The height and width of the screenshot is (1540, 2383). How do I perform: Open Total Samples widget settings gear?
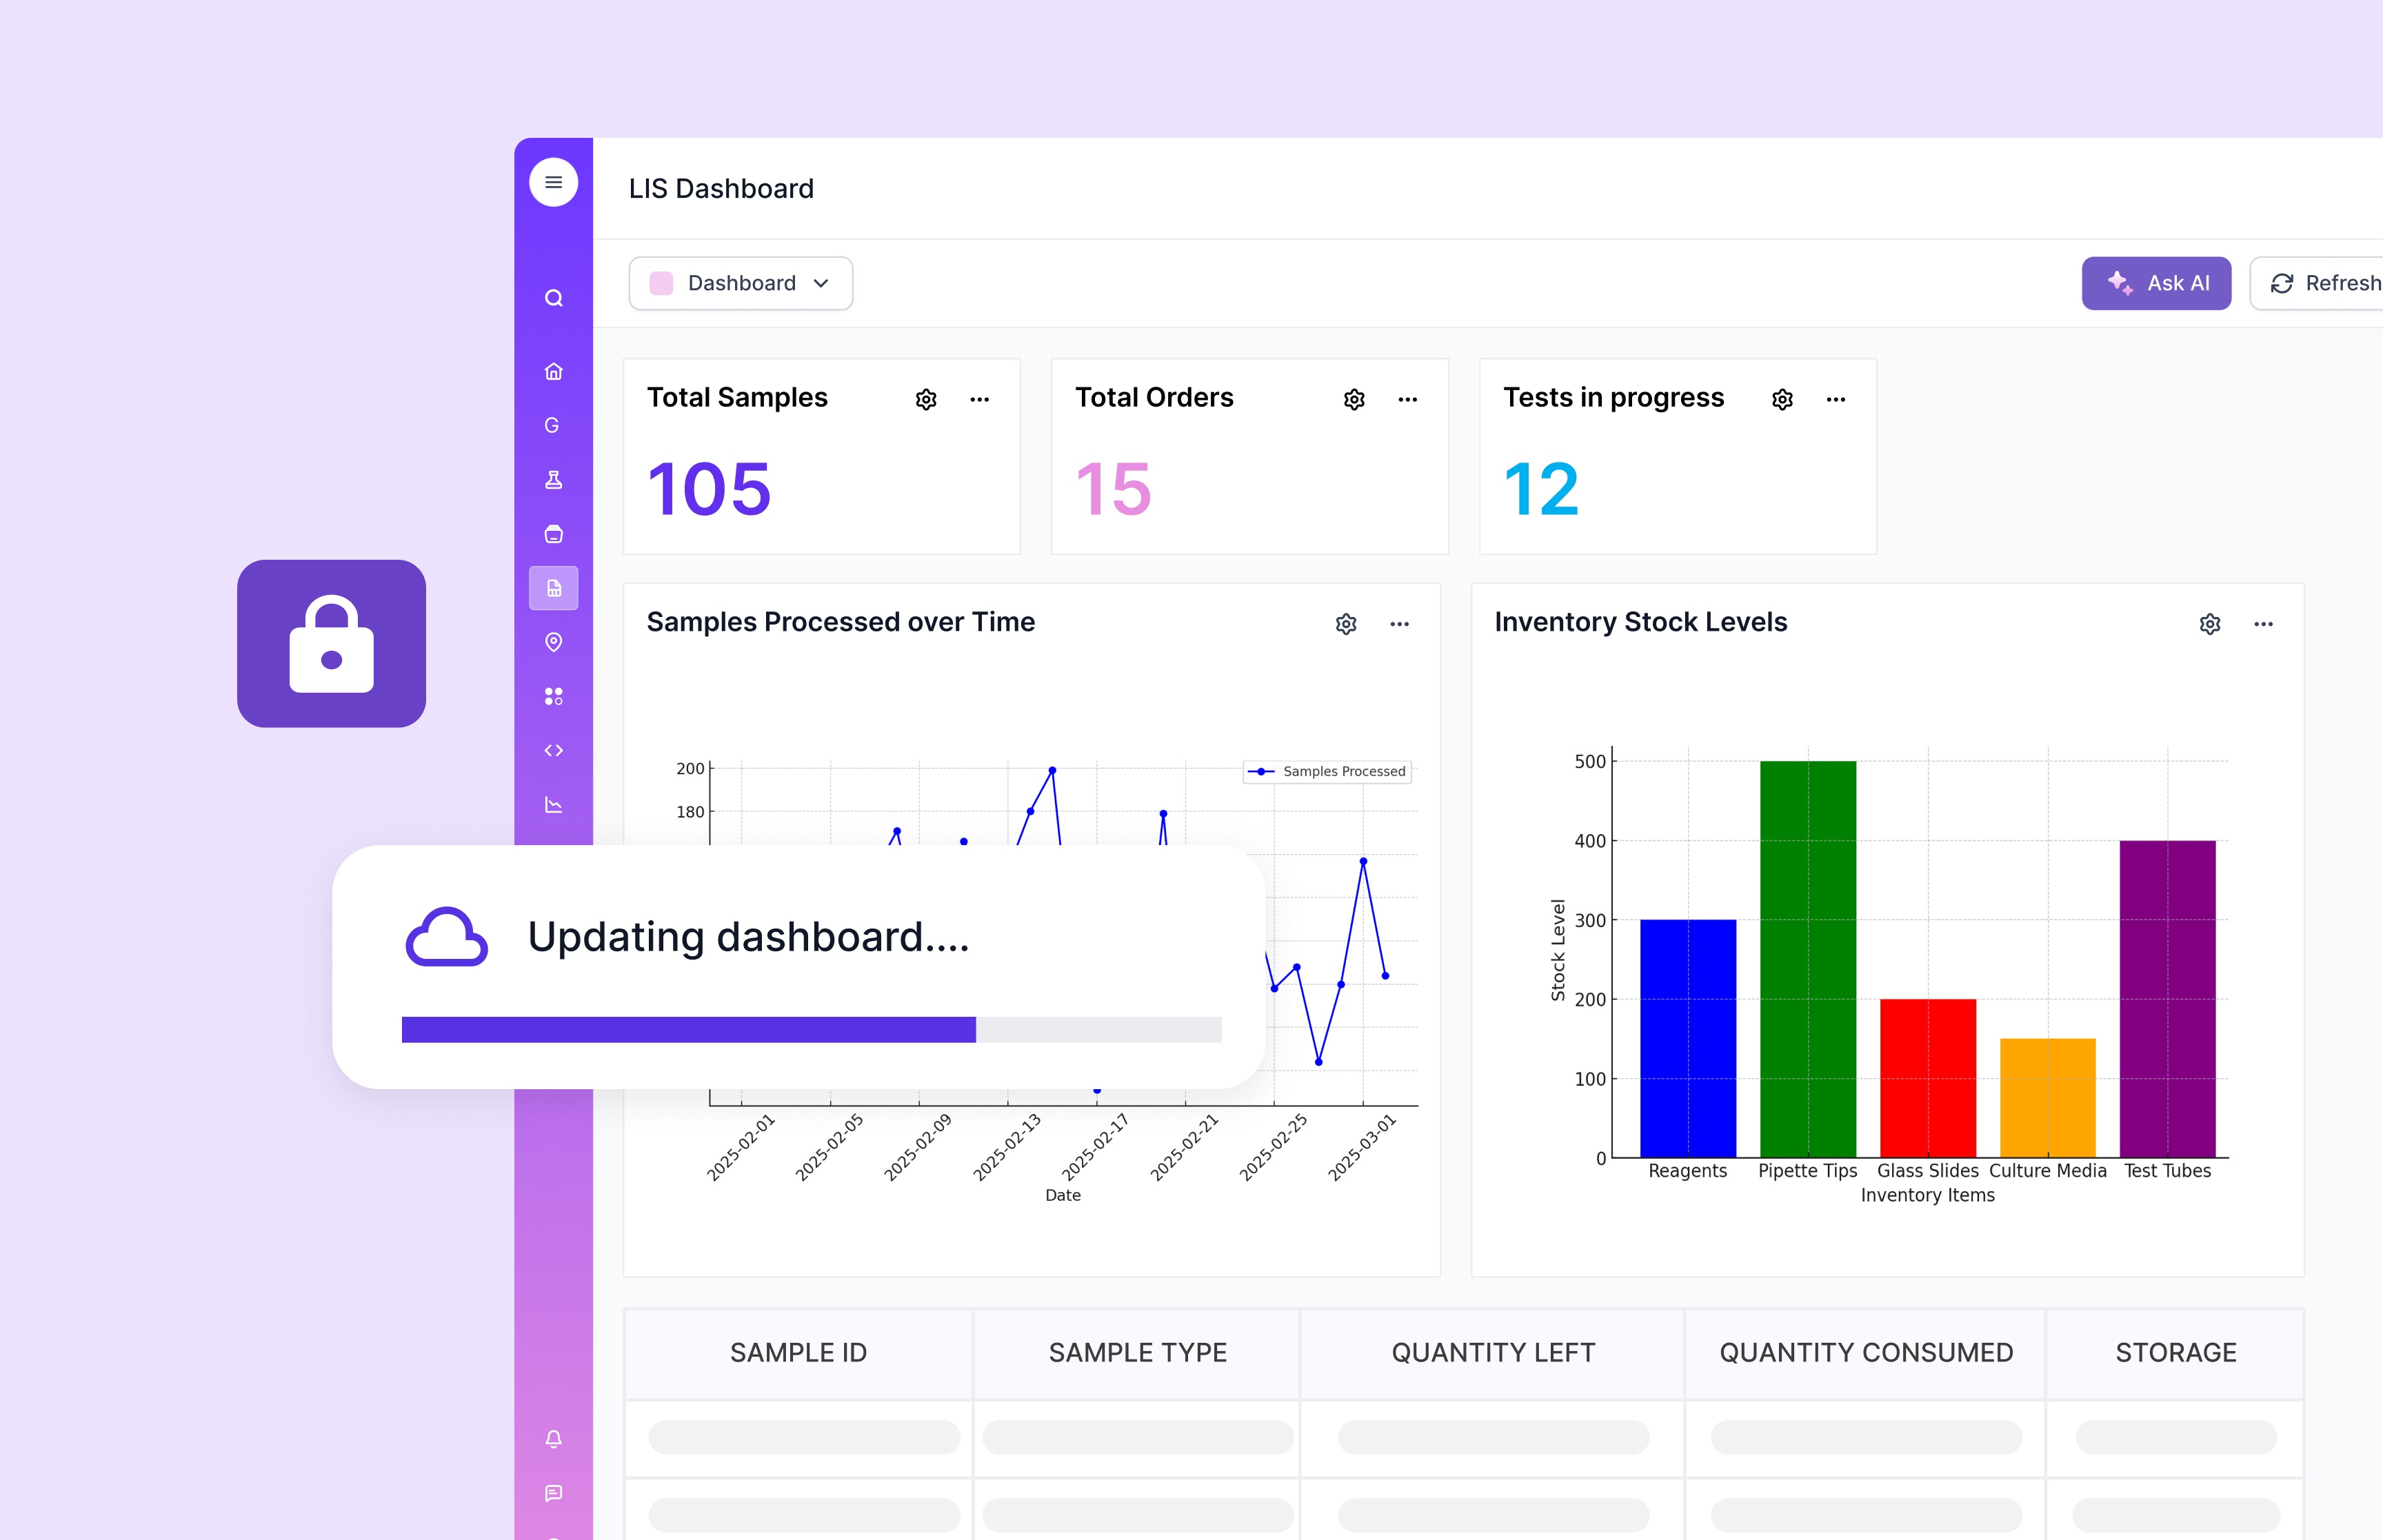pos(926,400)
